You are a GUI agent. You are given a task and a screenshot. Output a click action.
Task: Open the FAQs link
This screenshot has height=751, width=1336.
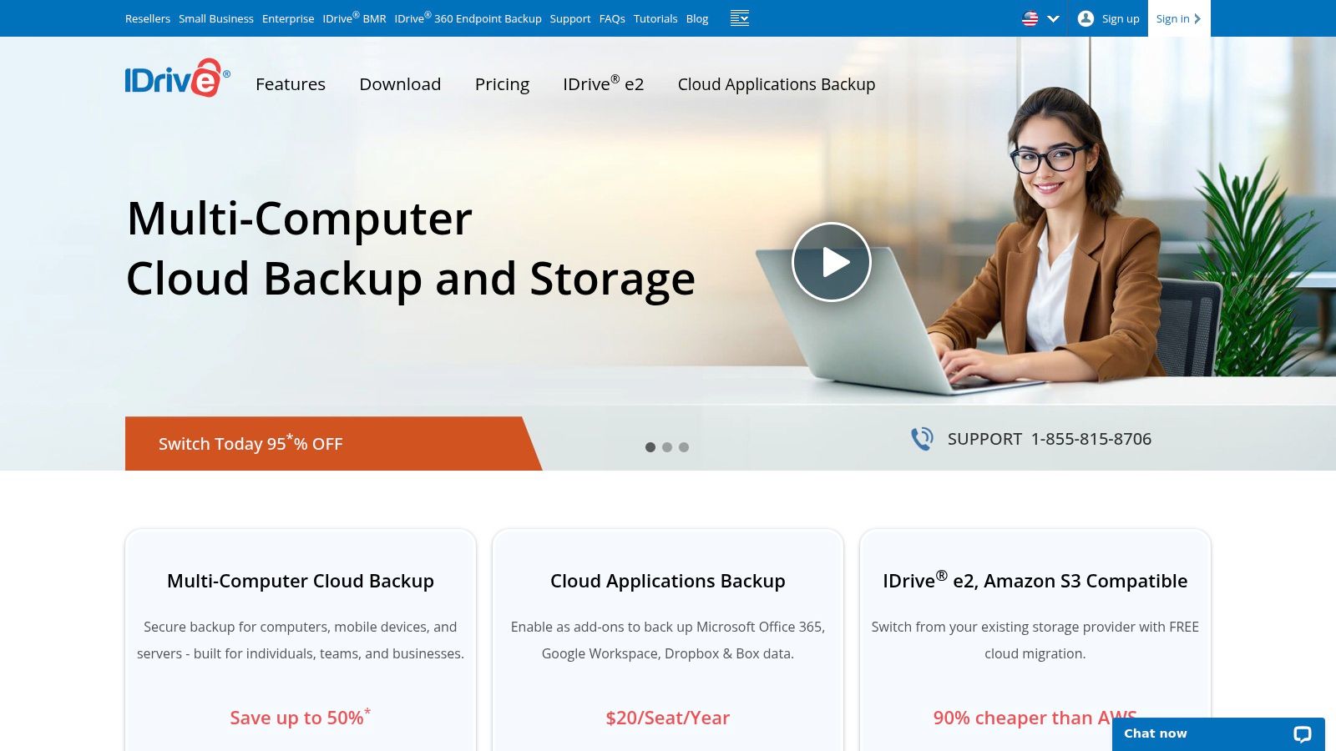coord(612,18)
